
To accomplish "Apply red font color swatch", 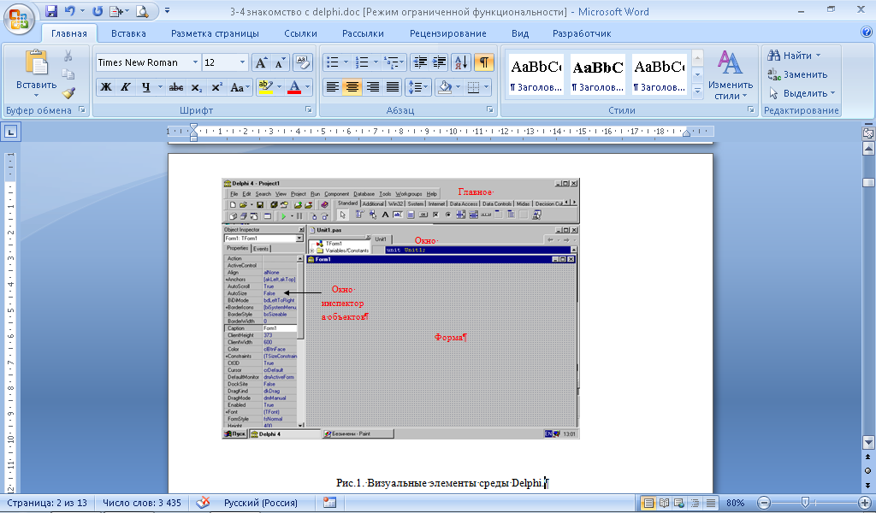I will pyautogui.click(x=294, y=87).
